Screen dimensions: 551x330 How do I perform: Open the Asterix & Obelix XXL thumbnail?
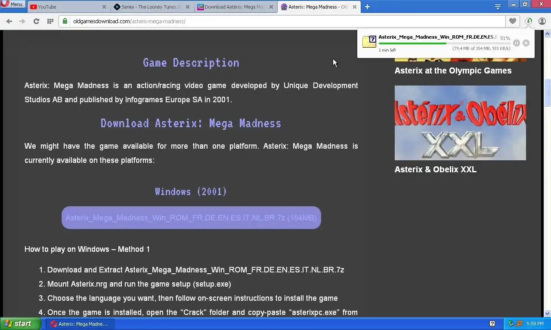[460, 123]
